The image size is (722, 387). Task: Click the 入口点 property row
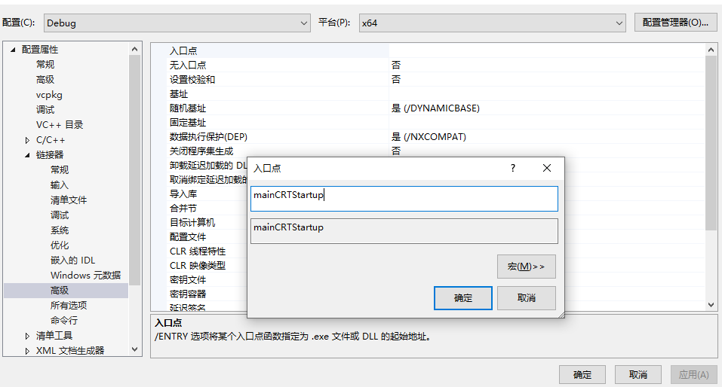pos(435,50)
